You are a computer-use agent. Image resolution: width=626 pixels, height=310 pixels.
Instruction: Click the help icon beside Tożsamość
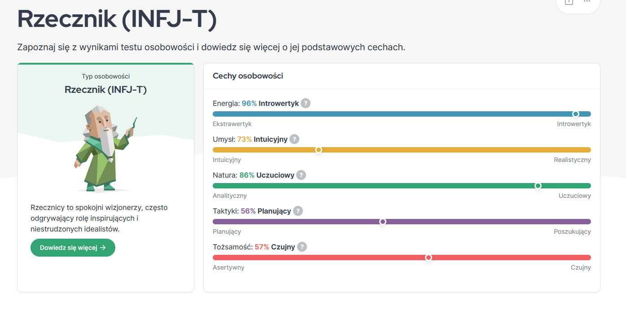[302, 247]
